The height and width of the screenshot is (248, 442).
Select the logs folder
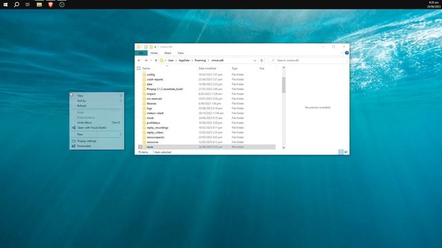coord(149,108)
